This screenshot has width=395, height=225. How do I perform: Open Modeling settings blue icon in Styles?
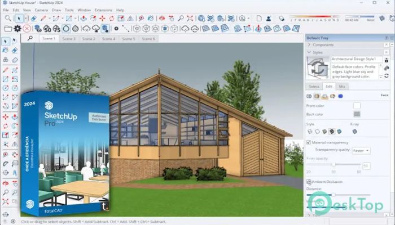pyautogui.click(x=341, y=96)
